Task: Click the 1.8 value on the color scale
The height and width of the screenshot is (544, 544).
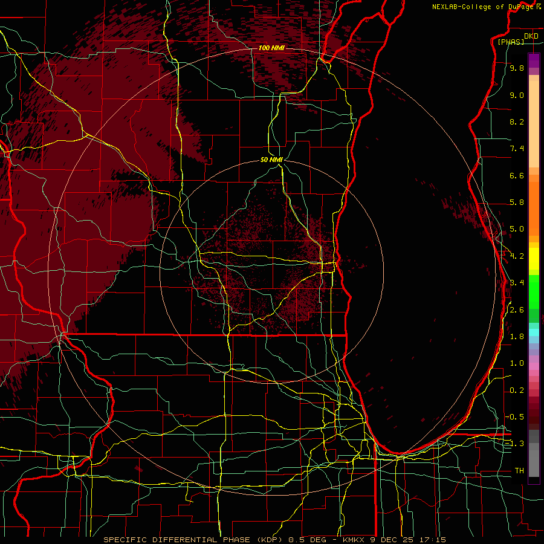Action: (517, 337)
